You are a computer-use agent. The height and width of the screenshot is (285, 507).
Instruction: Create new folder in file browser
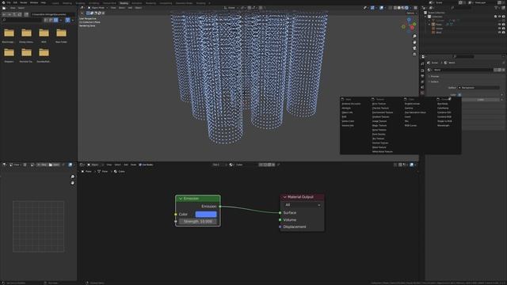26,14
